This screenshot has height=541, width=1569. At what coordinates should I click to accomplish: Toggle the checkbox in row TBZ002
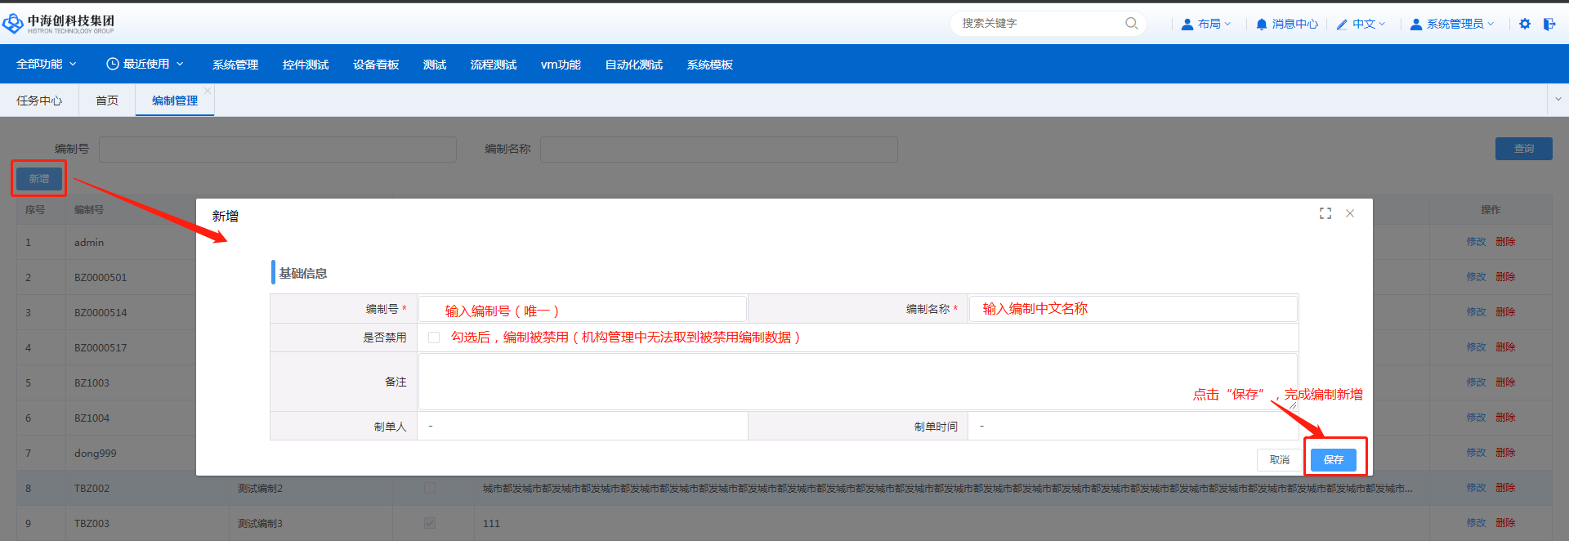tap(430, 488)
